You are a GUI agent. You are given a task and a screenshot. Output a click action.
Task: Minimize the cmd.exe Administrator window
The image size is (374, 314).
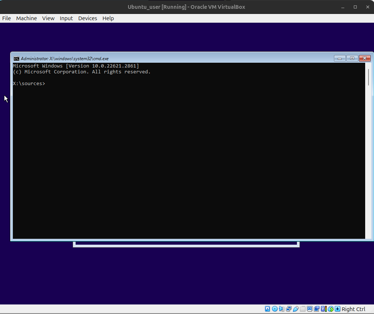point(339,58)
